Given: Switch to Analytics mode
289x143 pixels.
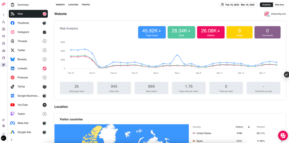Looking at the screenshot, I should [267, 5].
